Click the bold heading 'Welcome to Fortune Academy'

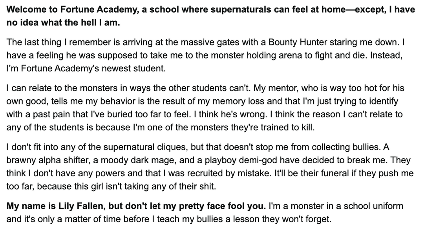point(71,9)
